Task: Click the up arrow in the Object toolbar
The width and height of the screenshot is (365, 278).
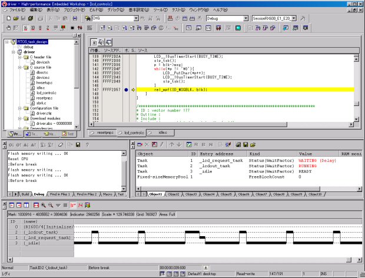Action: pyautogui.click(x=171, y=144)
